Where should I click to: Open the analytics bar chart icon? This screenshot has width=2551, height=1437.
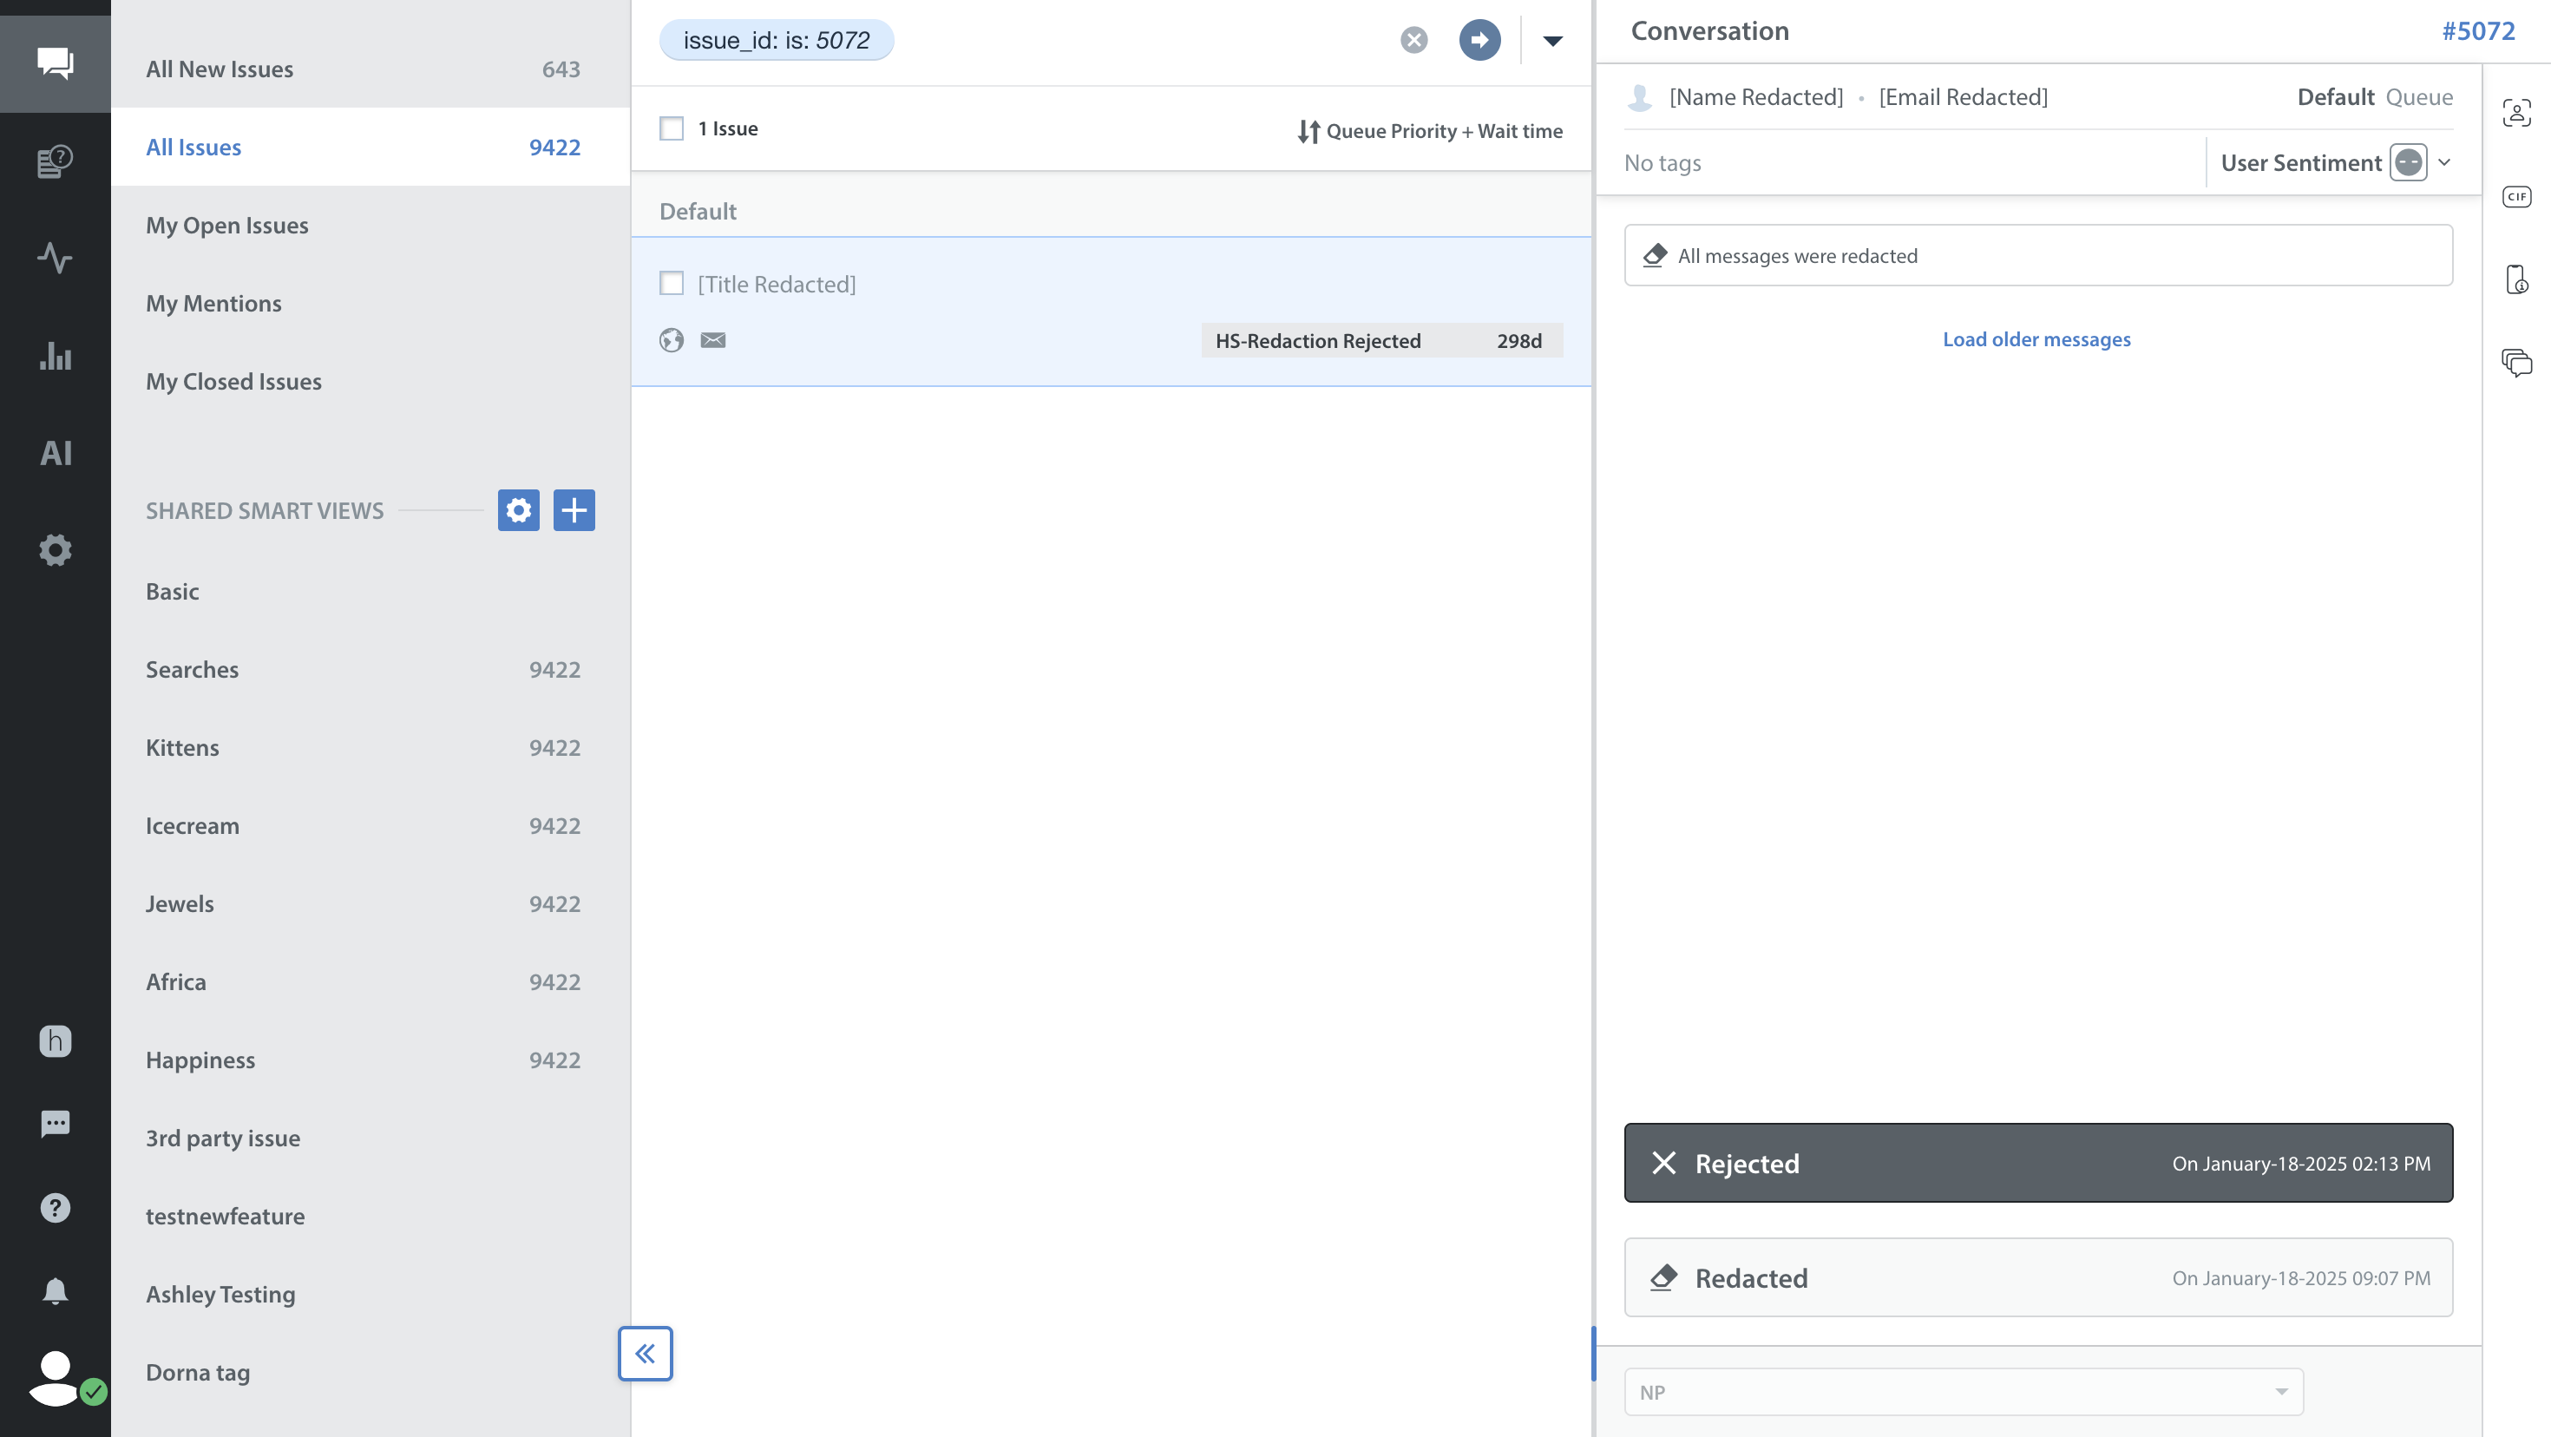tap(55, 356)
